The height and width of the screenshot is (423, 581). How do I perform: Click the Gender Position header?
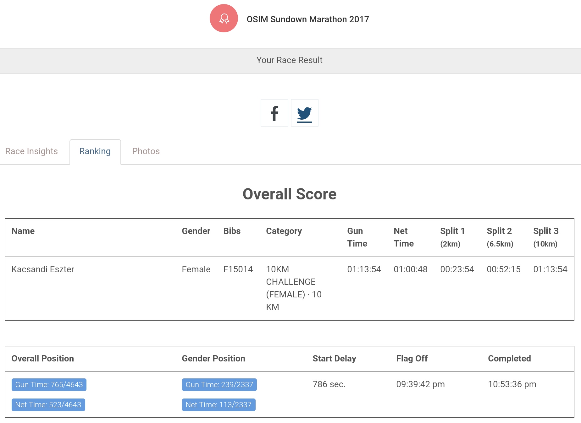pyautogui.click(x=213, y=359)
